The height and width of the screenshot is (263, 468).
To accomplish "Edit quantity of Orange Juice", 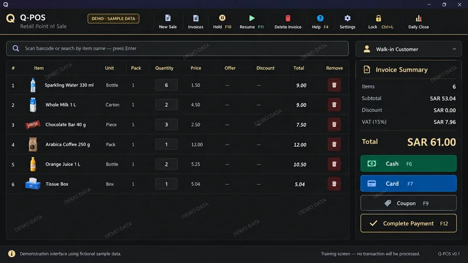I will pos(166,164).
